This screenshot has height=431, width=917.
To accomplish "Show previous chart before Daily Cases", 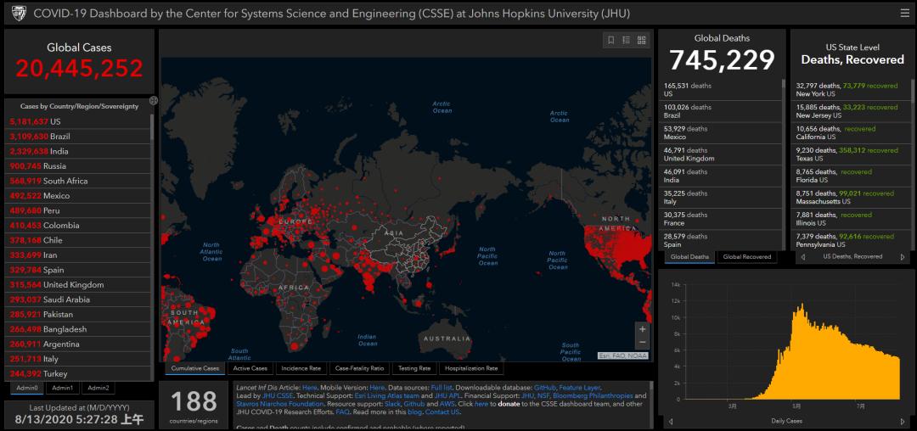I will pyautogui.click(x=671, y=421).
